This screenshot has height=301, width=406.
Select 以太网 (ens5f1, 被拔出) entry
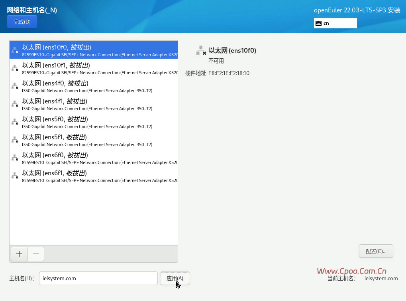coord(94,139)
